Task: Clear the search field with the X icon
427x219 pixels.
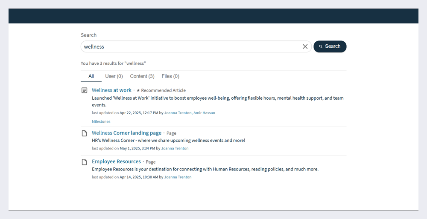Action: (305, 46)
